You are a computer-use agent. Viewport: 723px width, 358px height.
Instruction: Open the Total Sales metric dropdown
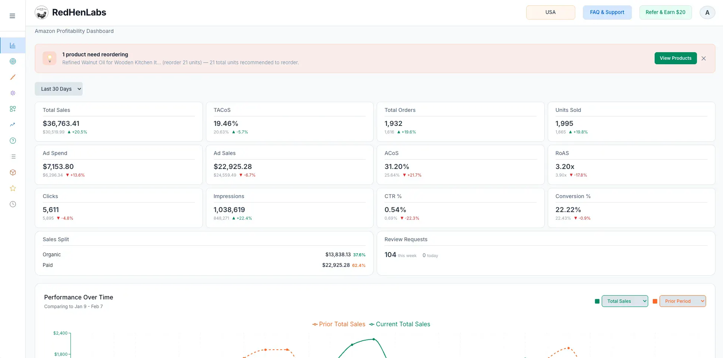click(x=625, y=301)
